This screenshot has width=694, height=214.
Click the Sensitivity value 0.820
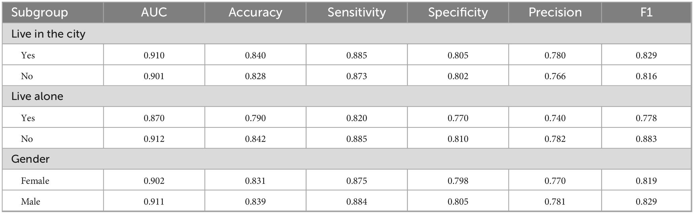tap(356, 118)
